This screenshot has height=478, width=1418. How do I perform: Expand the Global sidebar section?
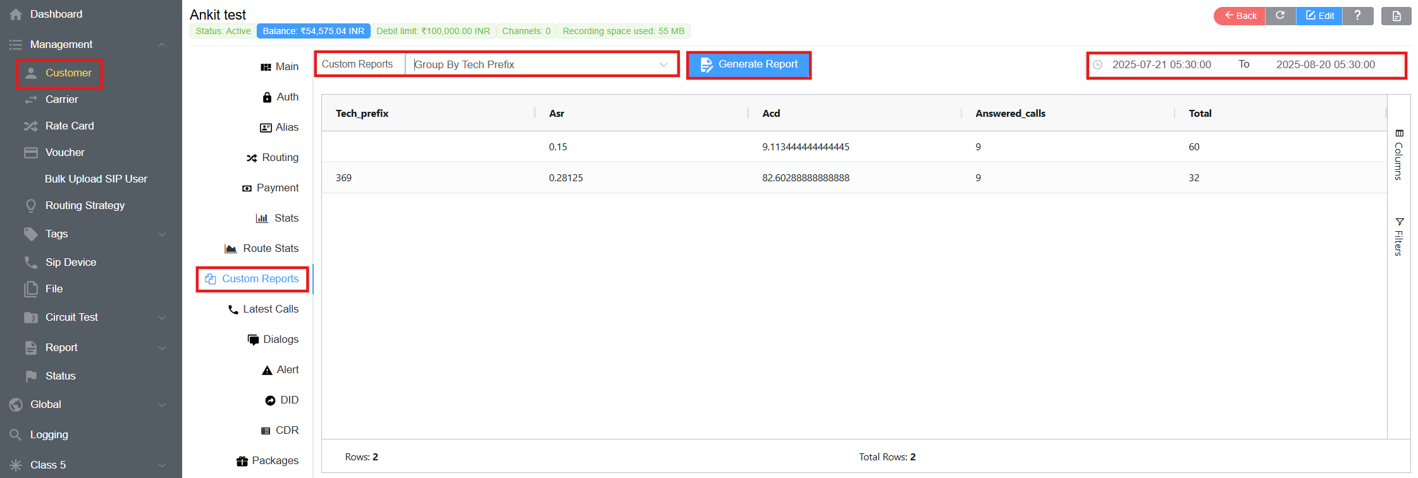162,405
